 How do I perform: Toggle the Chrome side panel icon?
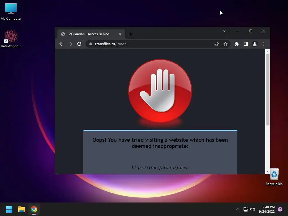(x=246, y=44)
